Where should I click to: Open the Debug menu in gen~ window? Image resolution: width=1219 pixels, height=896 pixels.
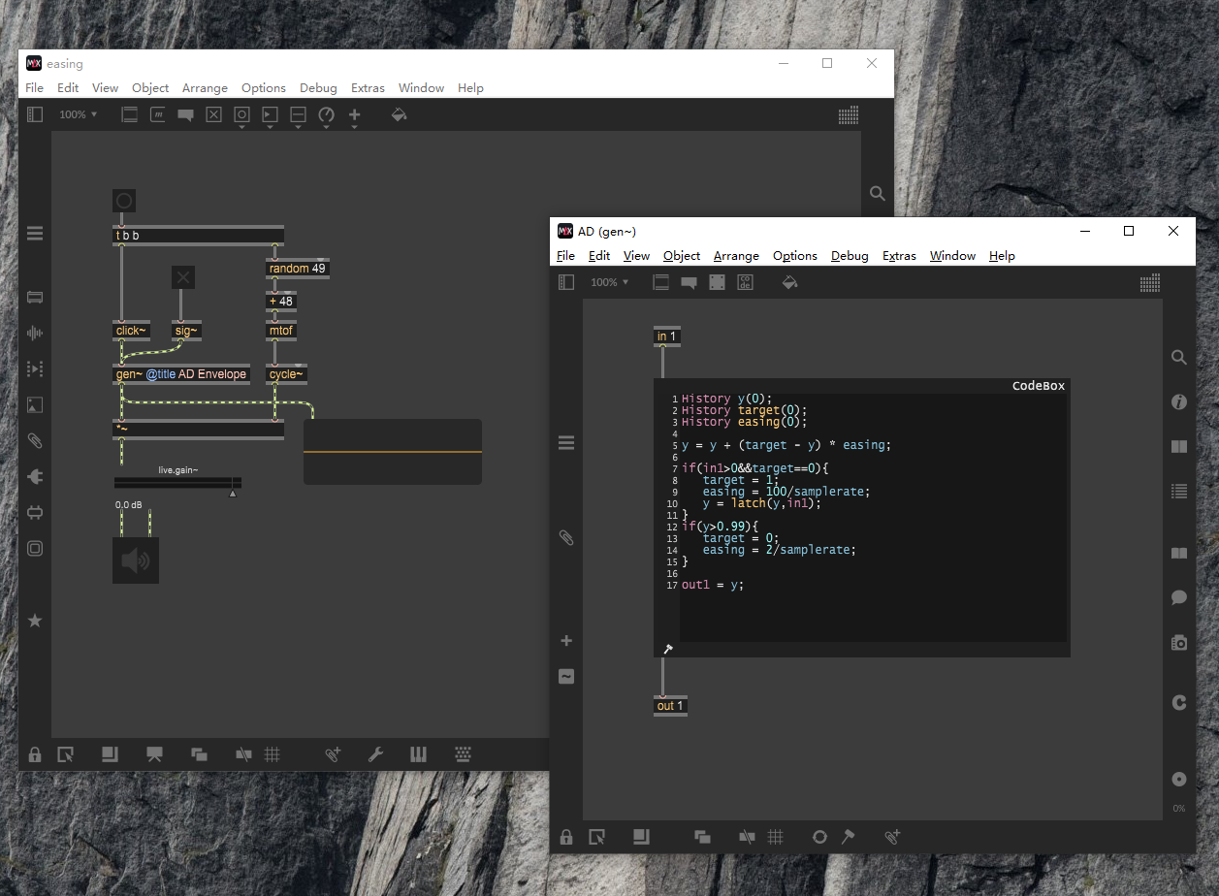click(849, 256)
